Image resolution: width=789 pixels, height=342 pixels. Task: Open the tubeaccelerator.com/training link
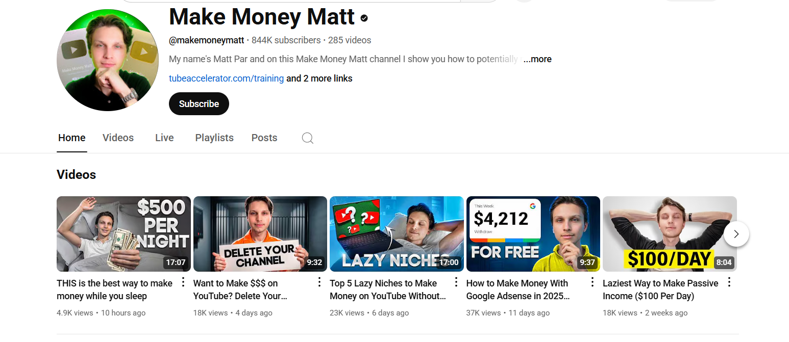click(x=226, y=78)
